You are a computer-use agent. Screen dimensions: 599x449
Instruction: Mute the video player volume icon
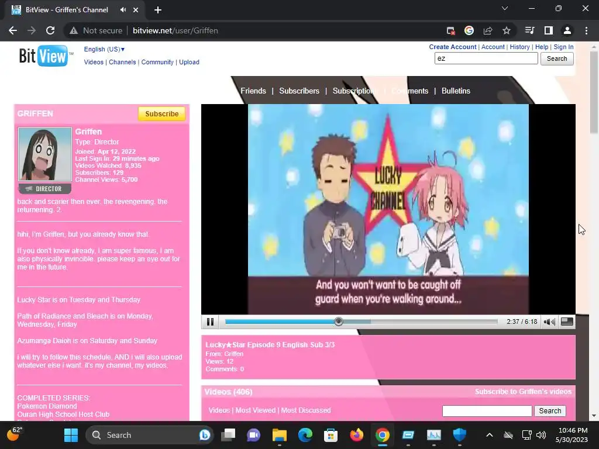point(549,322)
